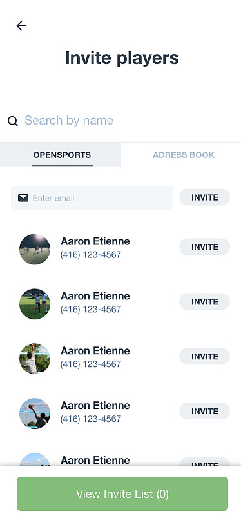Open the green grass players avatar
The height and width of the screenshot is (518, 241).
coord(35,304)
